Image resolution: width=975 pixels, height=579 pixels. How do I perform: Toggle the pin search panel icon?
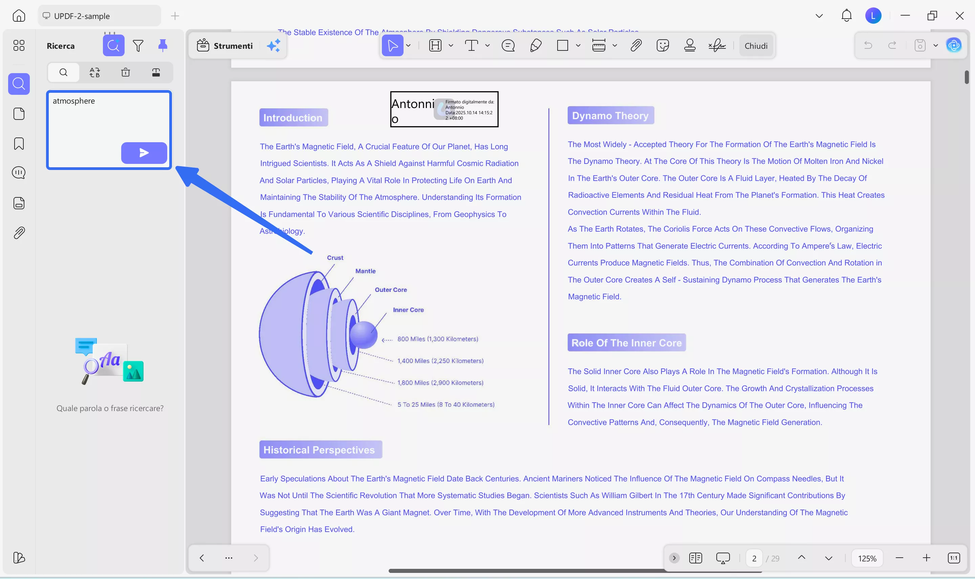pos(162,46)
